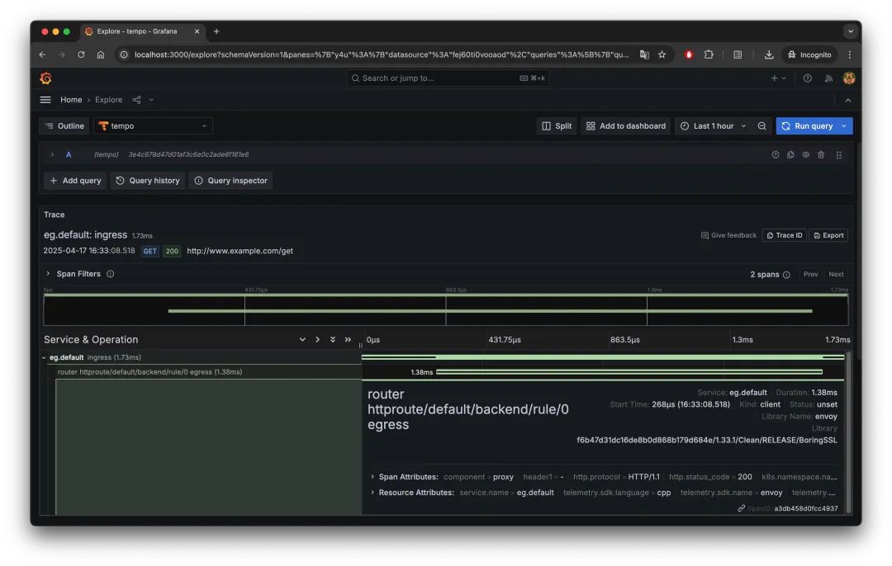This screenshot has width=892, height=566.
Task: Click the share icon beside Explore
Action: [x=136, y=100]
